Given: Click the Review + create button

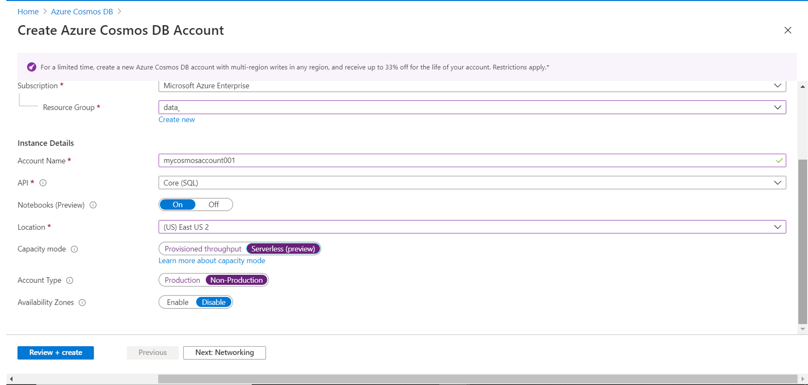Looking at the screenshot, I should click(x=56, y=353).
